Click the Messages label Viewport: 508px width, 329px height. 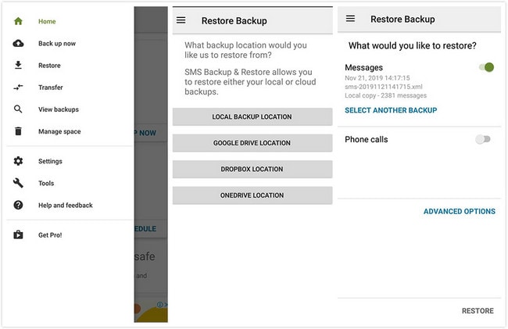point(363,67)
